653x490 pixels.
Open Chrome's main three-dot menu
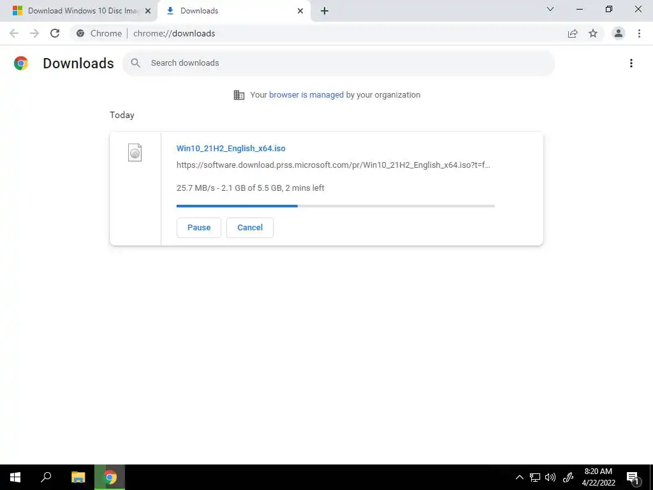pos(639,33)
